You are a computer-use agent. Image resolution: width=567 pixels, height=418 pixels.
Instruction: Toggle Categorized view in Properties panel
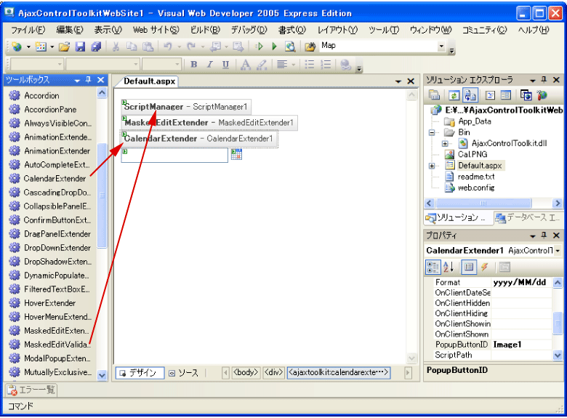click(x=432, y=268)
